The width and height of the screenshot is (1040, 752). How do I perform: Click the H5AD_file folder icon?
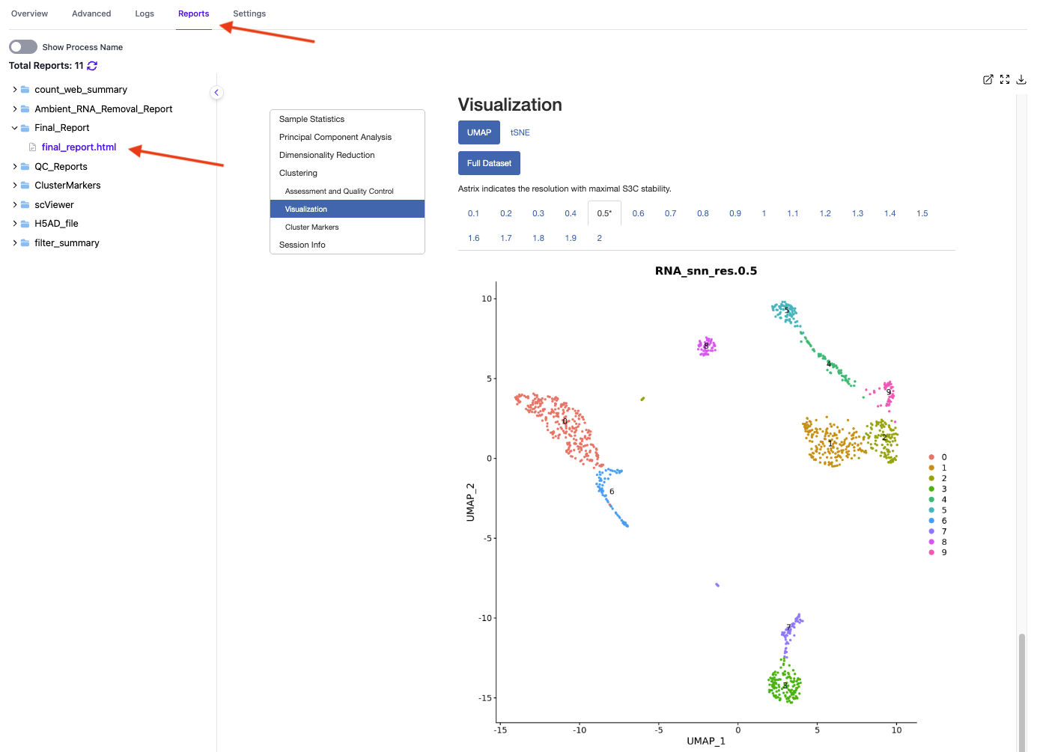25,224
